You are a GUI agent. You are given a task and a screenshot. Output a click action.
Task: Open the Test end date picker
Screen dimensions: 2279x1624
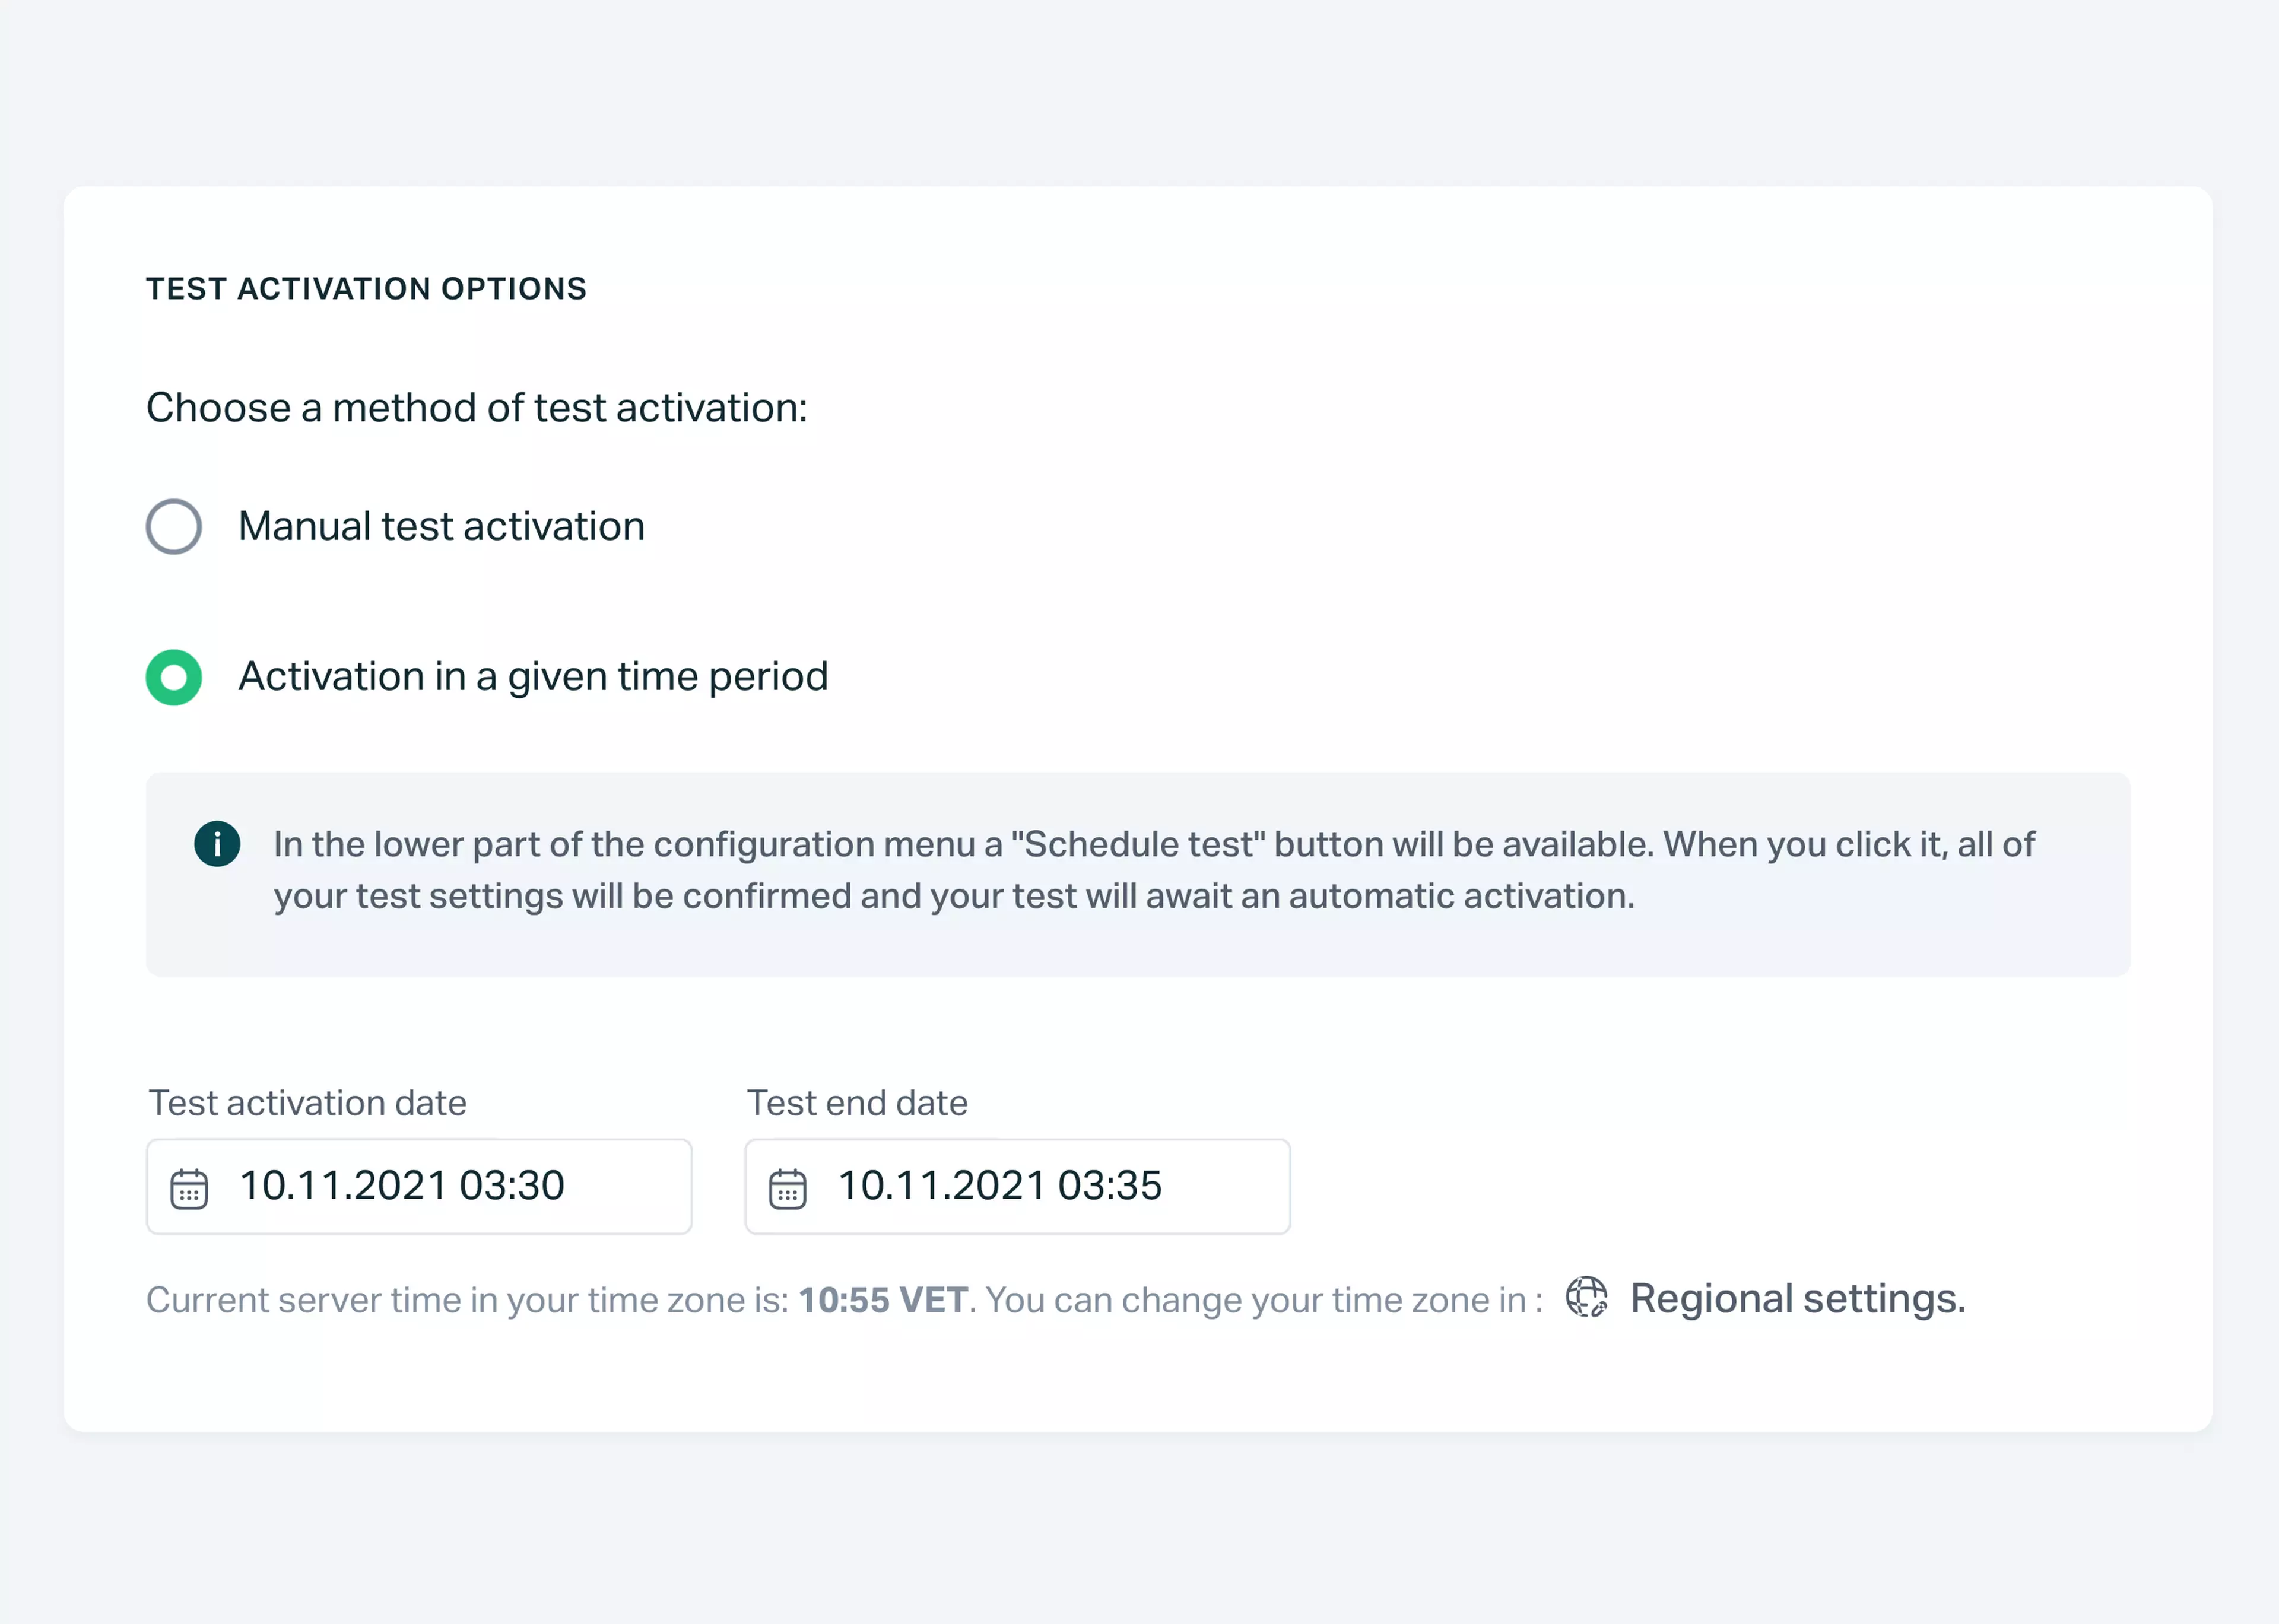pos(1017,1186)
